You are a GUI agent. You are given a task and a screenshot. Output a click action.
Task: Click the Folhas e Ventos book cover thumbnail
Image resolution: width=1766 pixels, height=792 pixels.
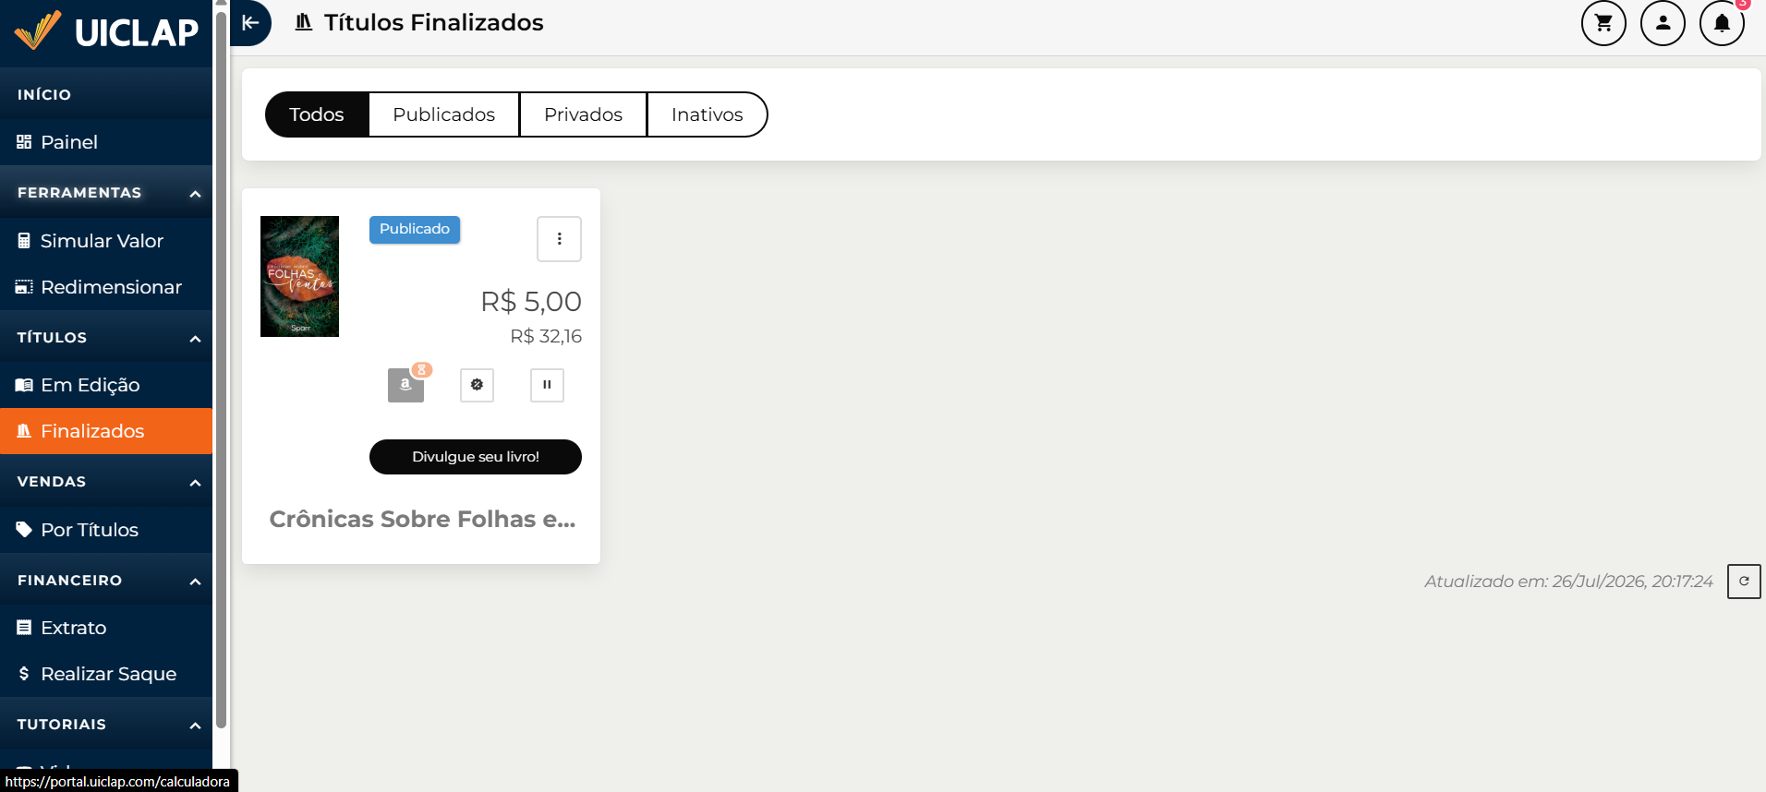point(299,276)
